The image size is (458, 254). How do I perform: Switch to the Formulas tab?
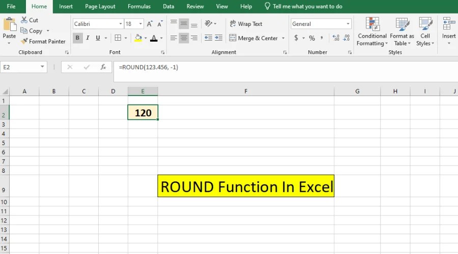tap(139, 7)
